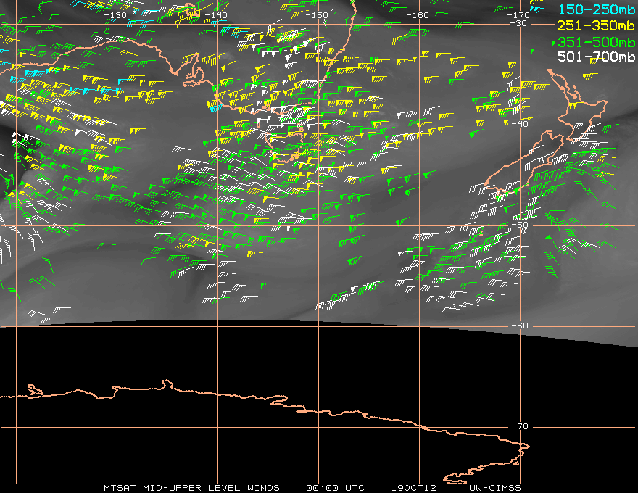Click the -30 latitude label
The width and height of the screenshot is (638, 493).
click(x=518, y=23)
